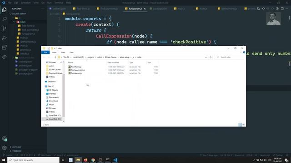Open package.json in the explorer tree
This screenshot has width=291, height=163.
click(x=25, y=73)
